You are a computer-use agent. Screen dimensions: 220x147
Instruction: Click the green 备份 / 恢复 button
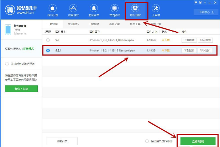pyautogui.click(x=21, y=89)
